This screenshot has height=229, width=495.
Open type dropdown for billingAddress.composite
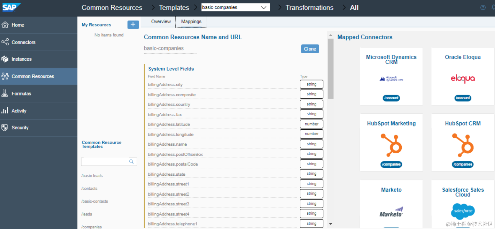point(312,94)
